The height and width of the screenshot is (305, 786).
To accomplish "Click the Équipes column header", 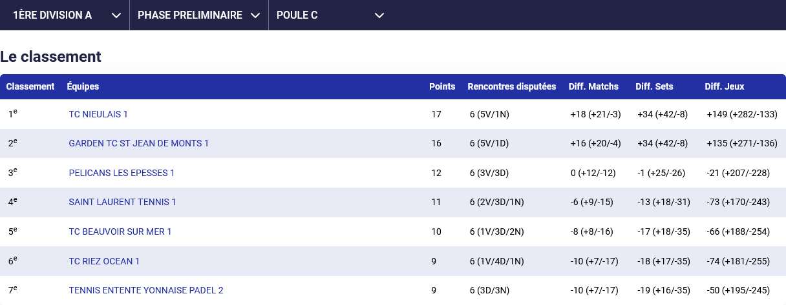I will point(83,86).
